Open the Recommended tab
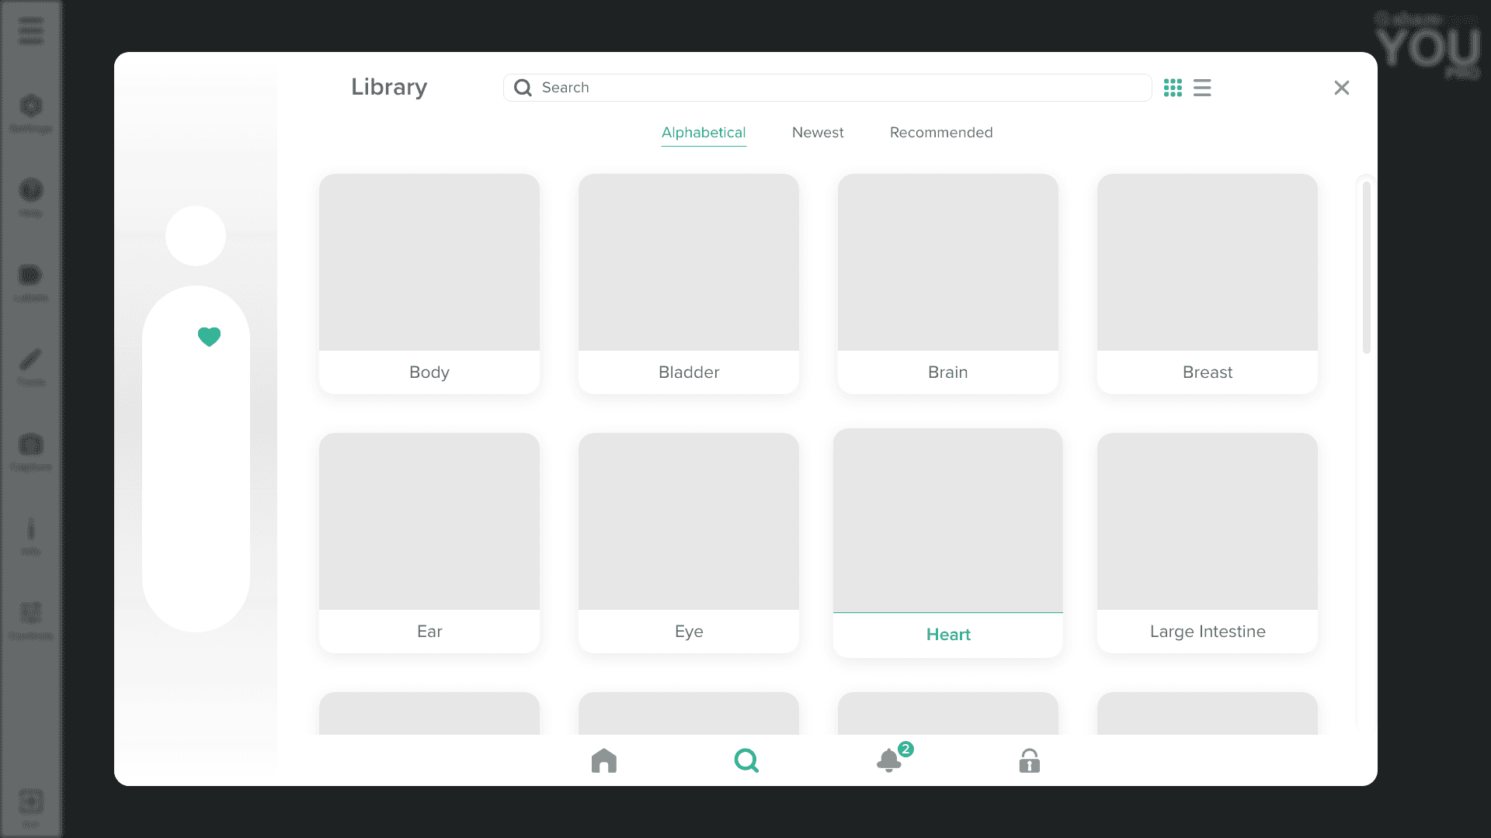The width and height of the screenshot is (1491, 838). coord(940,133)
